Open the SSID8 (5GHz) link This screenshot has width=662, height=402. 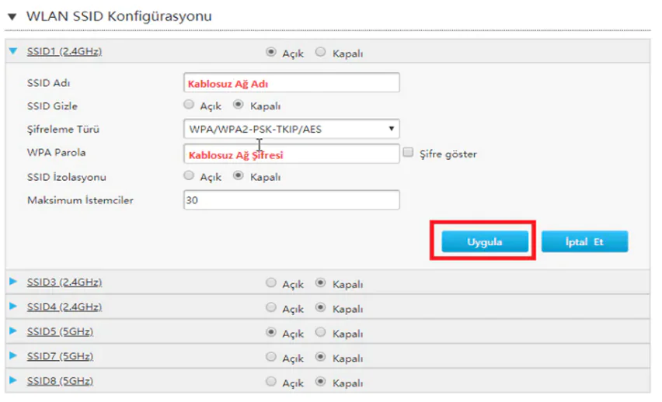[60, 382]
